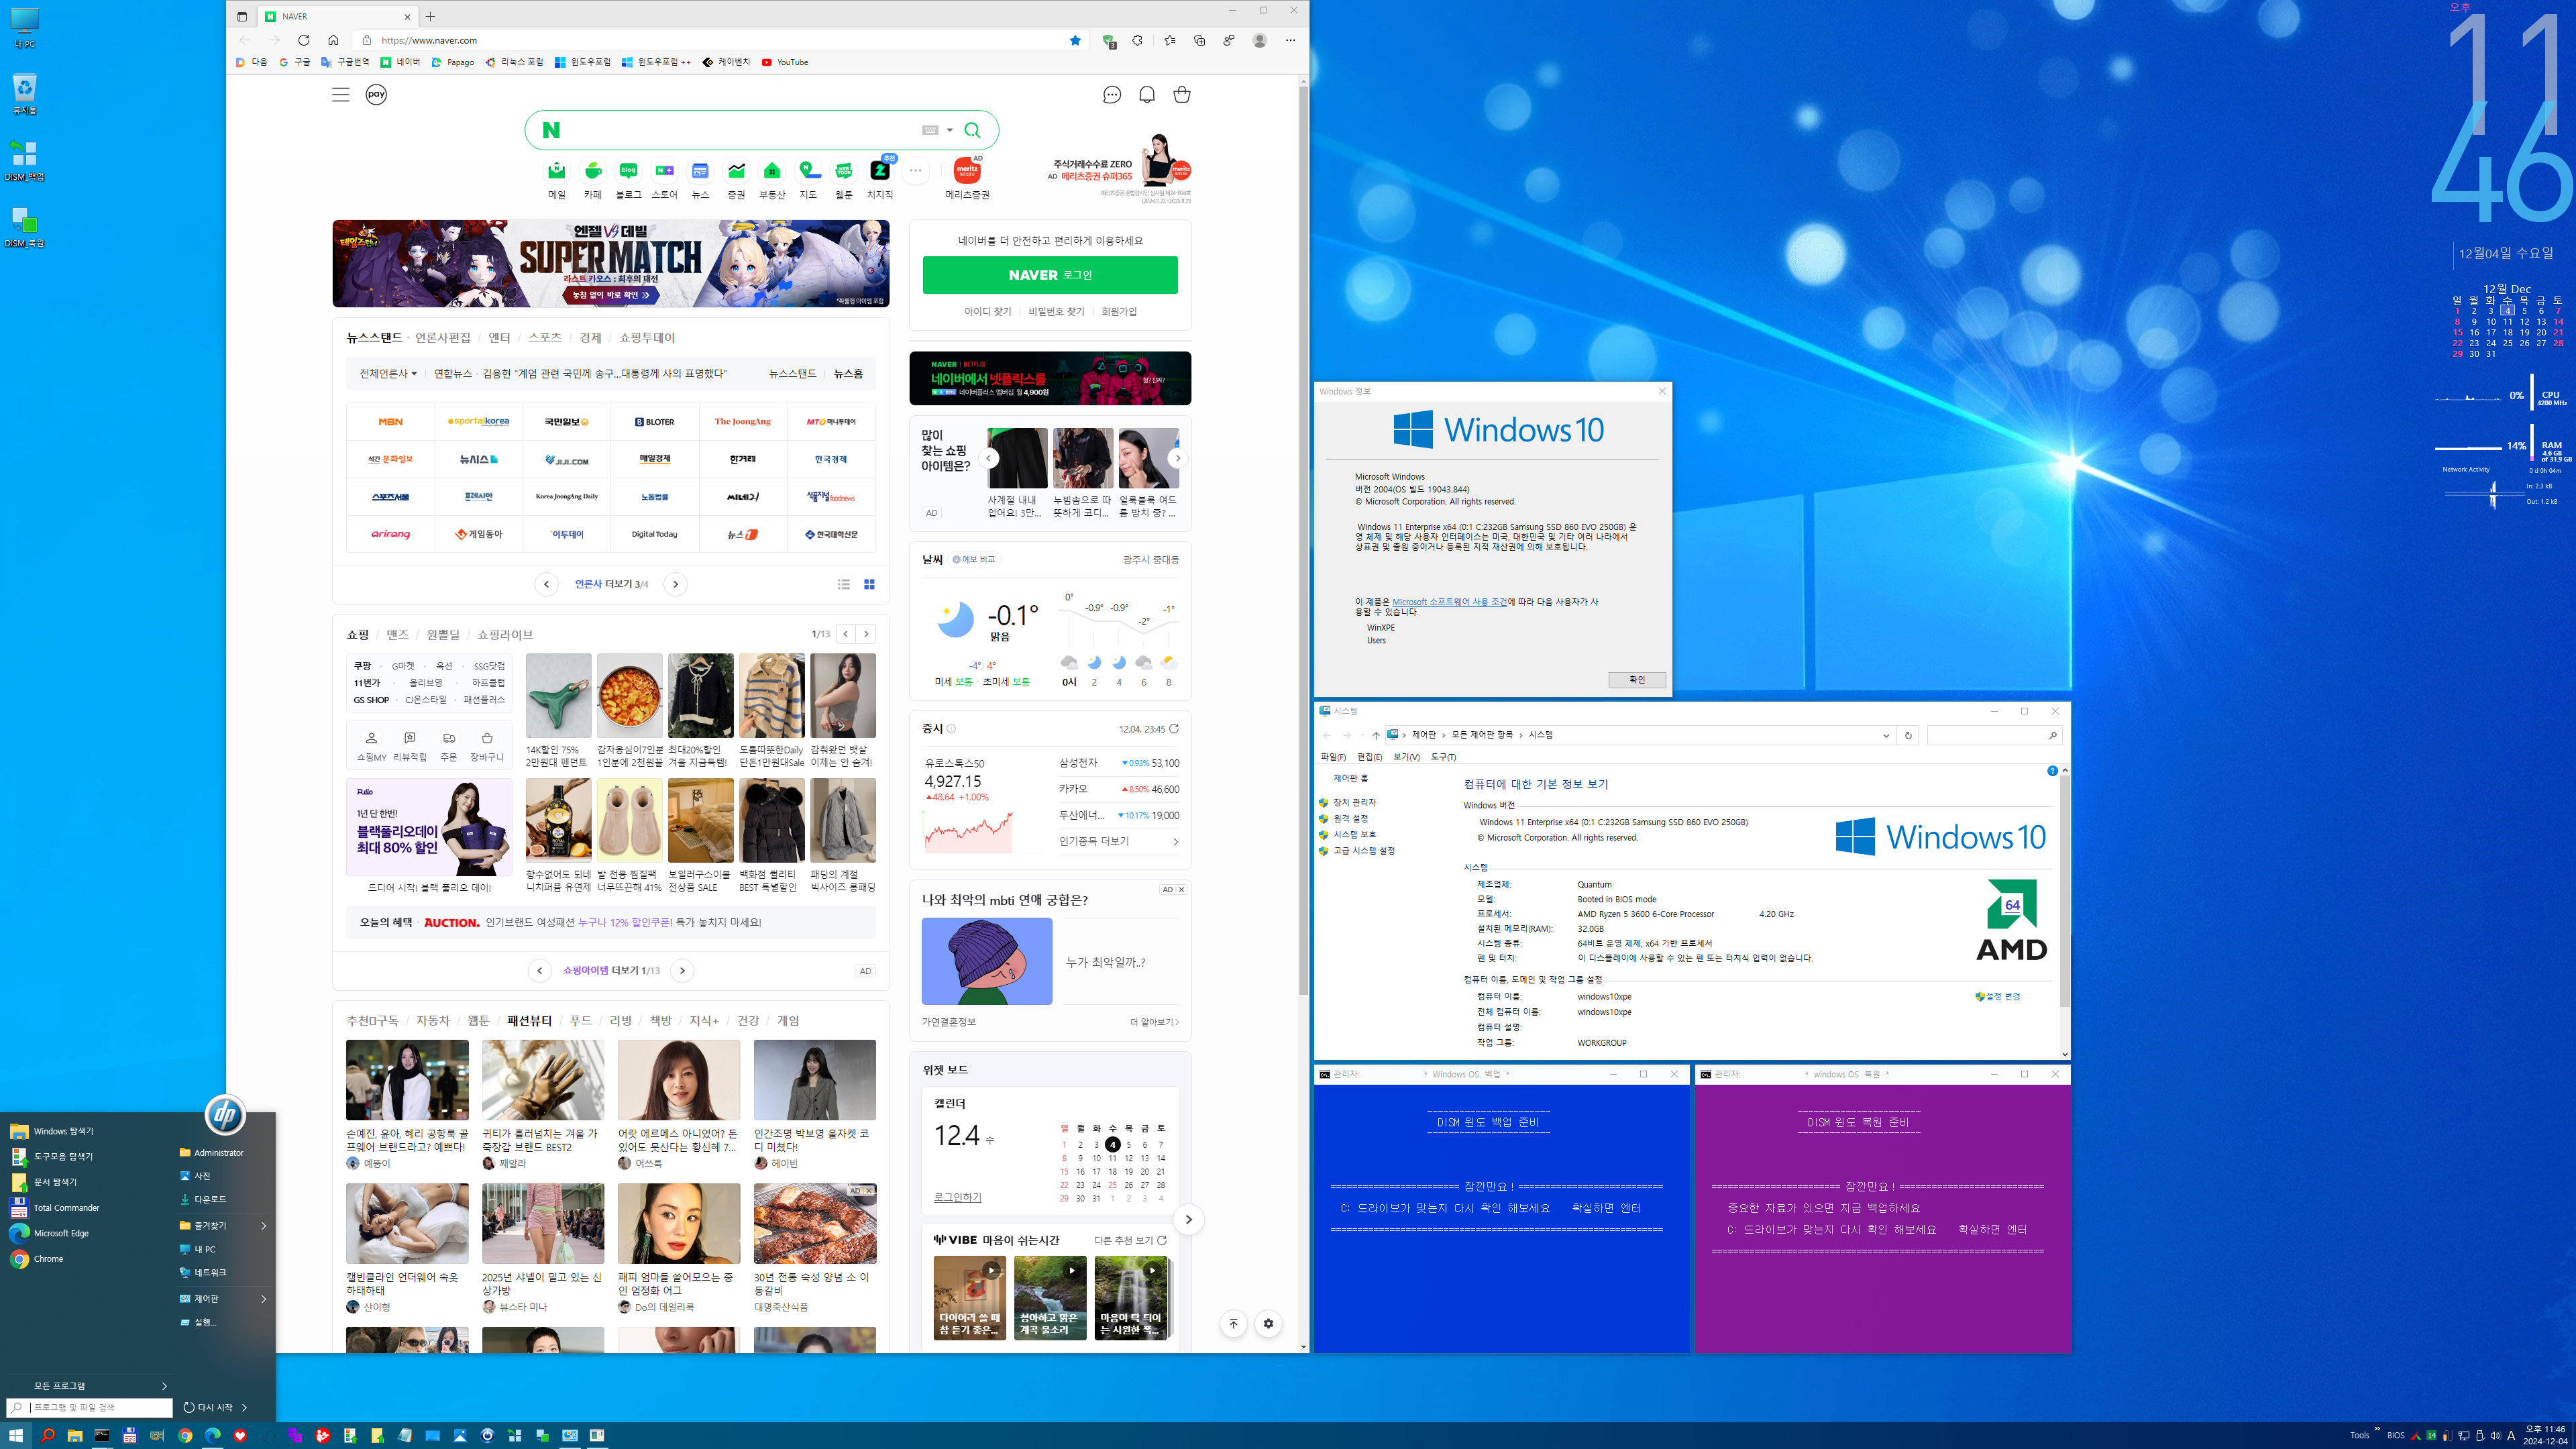The height and width of the screenshot is (1449, 2576).
Task: Click the MBN press logo
Action: pos(390,422)
